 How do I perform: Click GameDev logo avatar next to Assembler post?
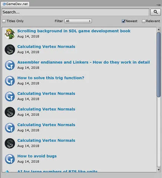(10, 65)
